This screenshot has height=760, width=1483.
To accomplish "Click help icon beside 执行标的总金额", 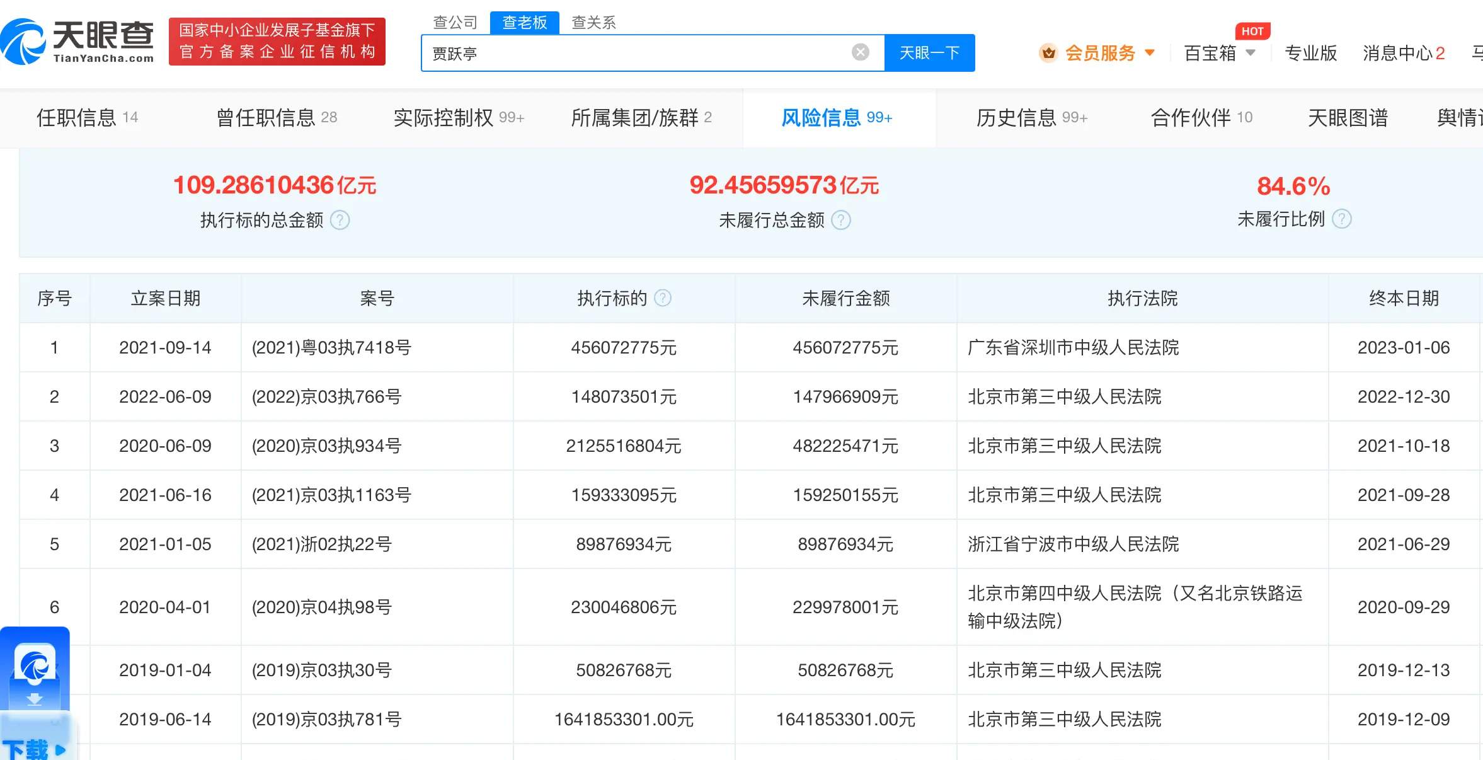I will click(340, 220).
